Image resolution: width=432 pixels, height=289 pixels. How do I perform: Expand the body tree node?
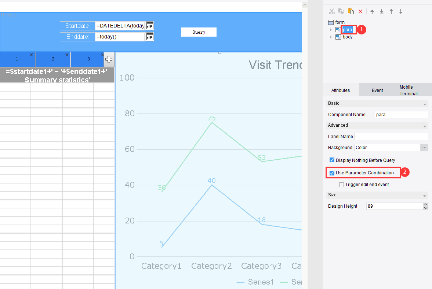(x=331, y=37)
